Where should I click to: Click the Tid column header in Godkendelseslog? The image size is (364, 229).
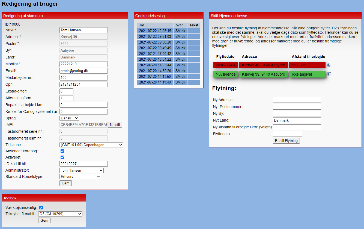[155, 25]
